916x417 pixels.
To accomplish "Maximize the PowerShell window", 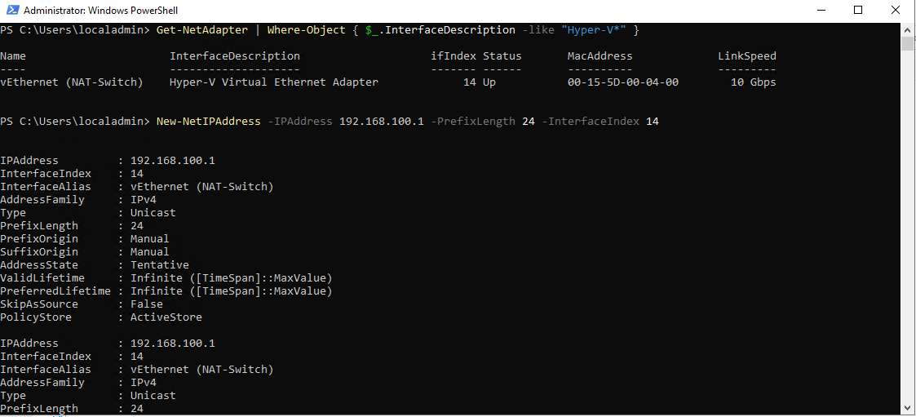I will tap(857, 10).
